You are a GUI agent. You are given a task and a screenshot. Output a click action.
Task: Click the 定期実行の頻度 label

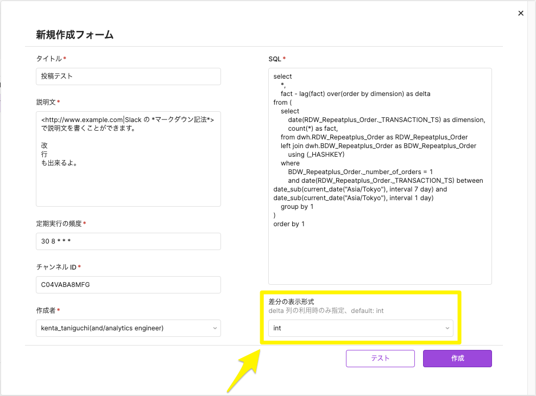coord(59,223)
